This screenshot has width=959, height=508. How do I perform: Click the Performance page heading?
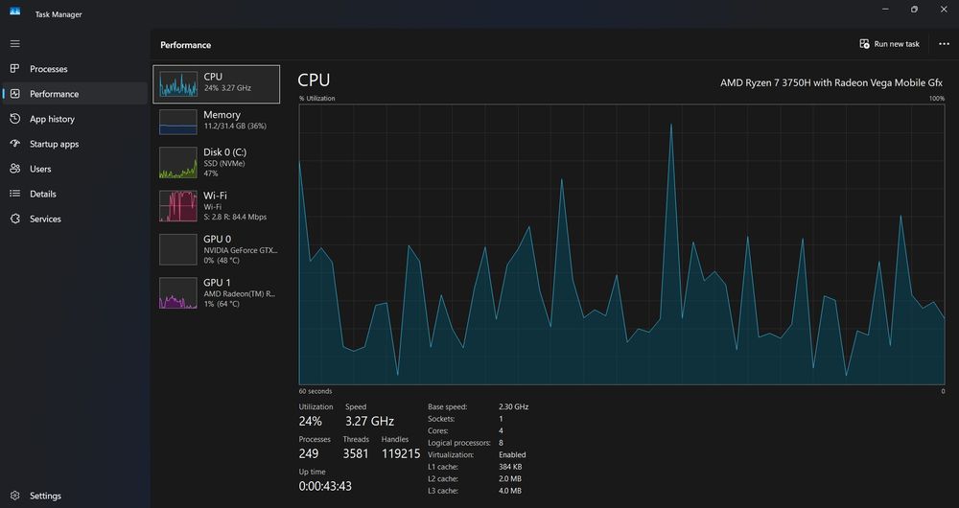(186, 45)
